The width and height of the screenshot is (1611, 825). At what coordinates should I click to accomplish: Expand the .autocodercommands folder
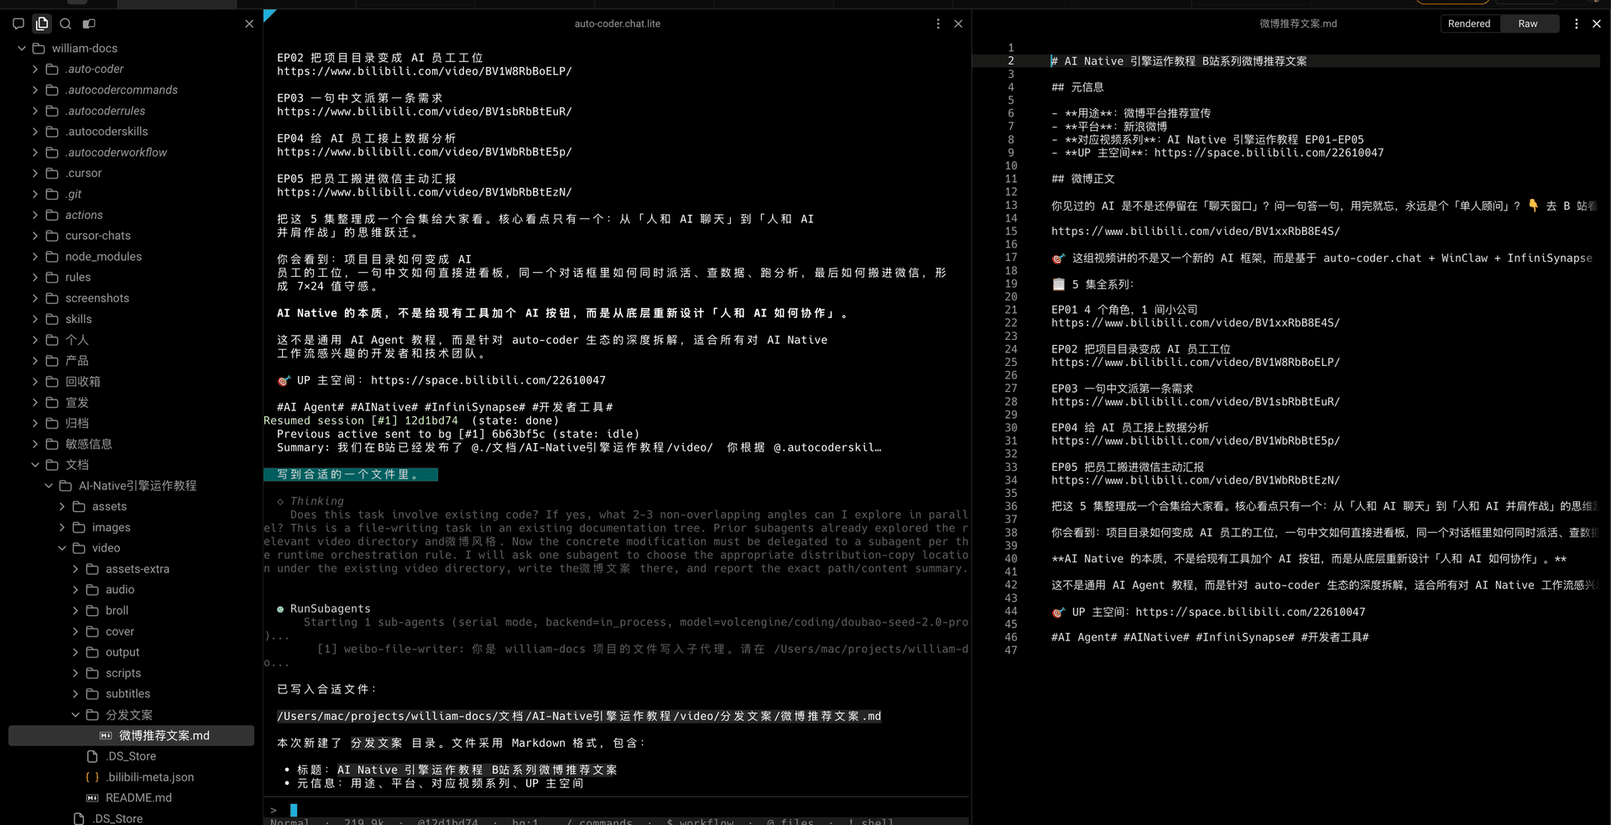35,90
